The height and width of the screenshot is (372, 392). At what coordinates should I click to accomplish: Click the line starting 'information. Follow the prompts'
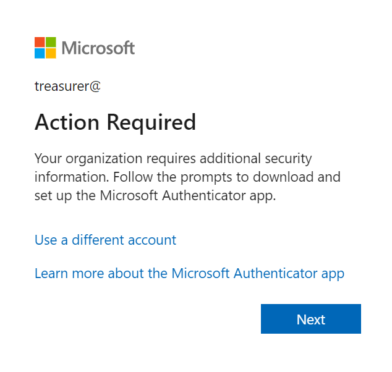(x=187, y=177)
